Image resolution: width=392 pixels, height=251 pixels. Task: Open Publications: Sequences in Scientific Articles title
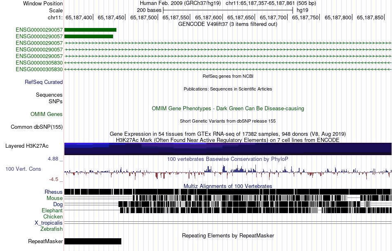coord(228,89)
